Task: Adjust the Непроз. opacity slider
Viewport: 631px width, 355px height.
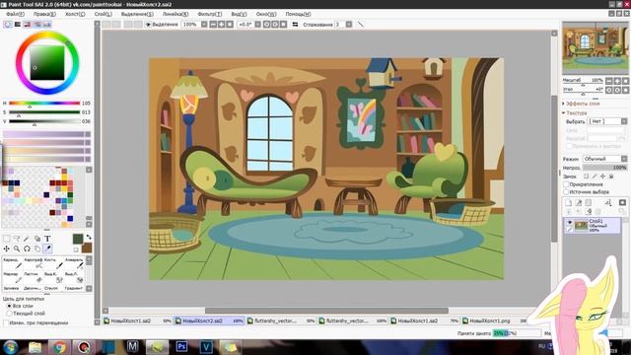Action: coord(604,168)
